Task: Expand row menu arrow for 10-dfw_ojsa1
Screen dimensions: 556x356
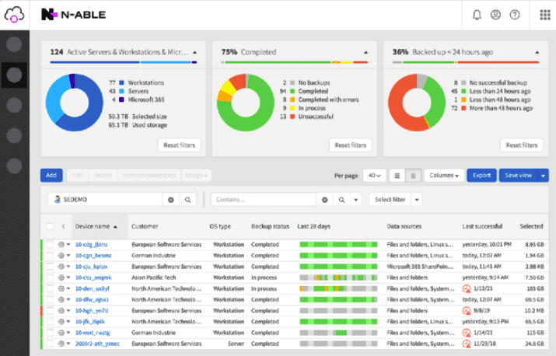Action: click(68, 299)
